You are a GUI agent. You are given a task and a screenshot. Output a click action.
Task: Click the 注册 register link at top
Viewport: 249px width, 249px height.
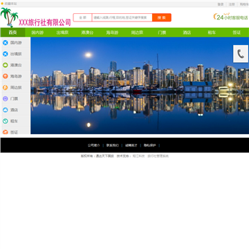(x=232, y=4)
